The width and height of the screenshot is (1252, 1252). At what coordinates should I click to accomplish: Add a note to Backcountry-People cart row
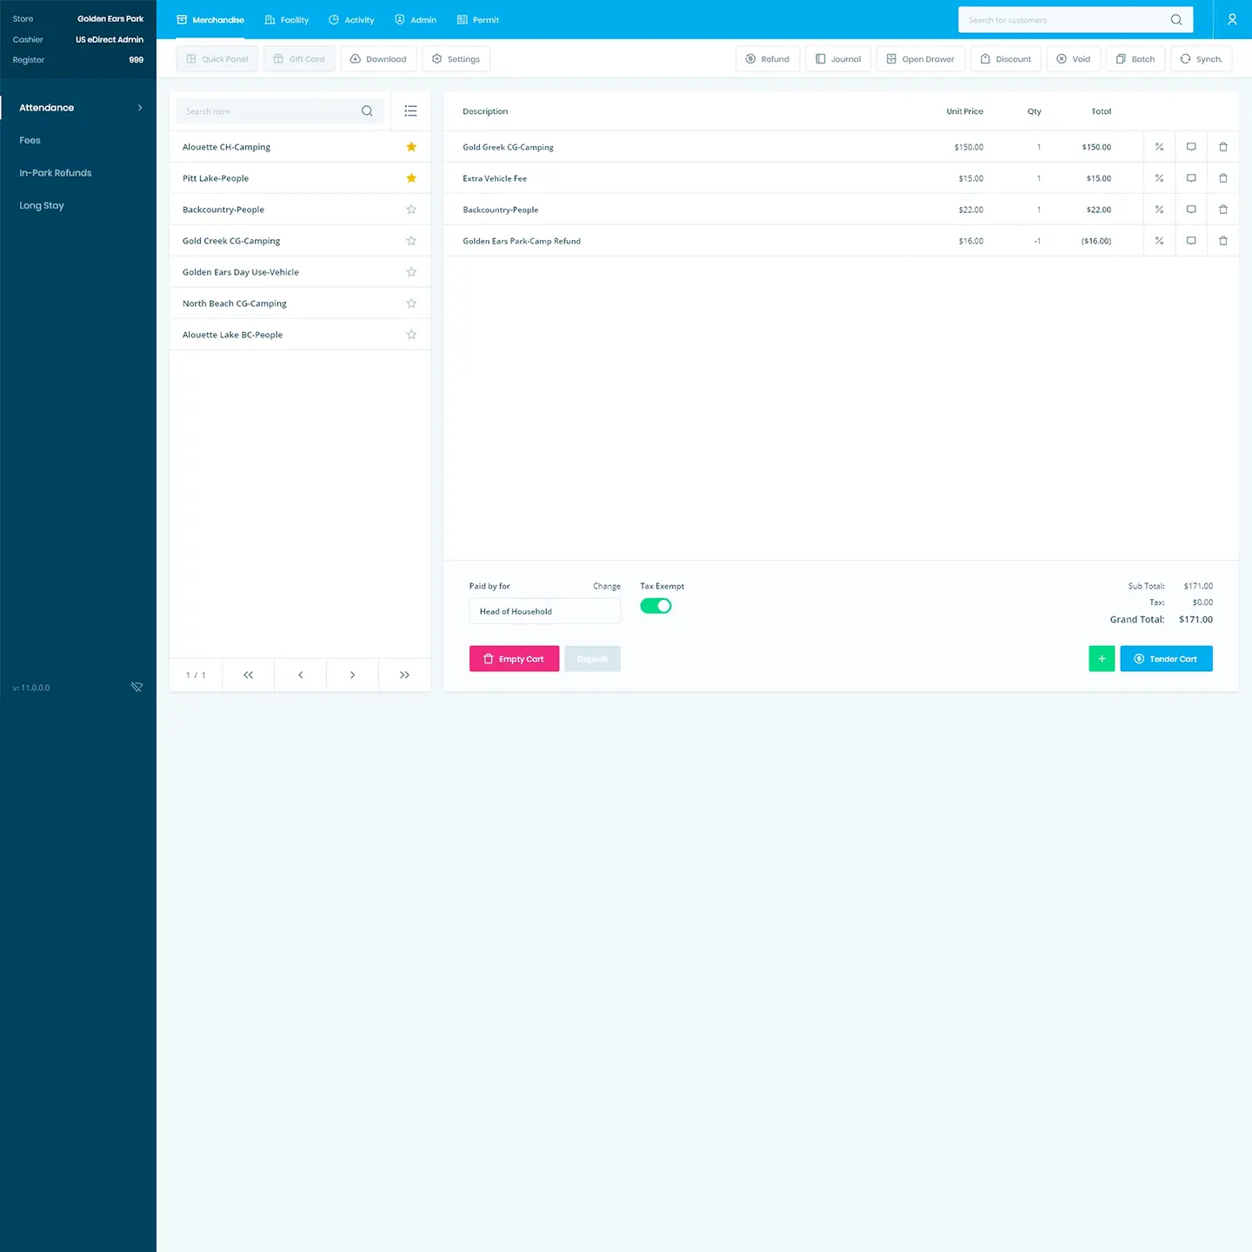(x=1191, y=210)
